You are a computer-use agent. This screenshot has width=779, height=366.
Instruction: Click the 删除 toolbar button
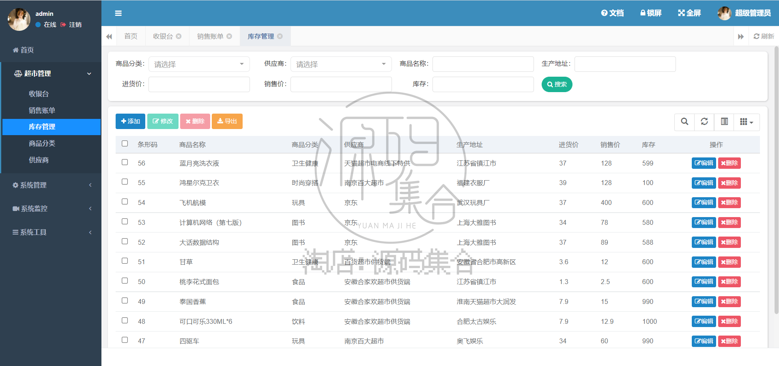(195, 121)
